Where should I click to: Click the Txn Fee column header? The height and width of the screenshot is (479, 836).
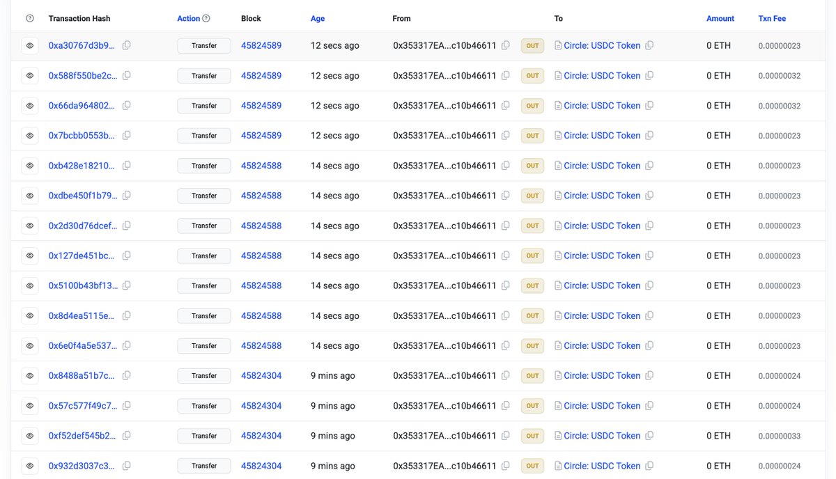(x=772, y=18)
